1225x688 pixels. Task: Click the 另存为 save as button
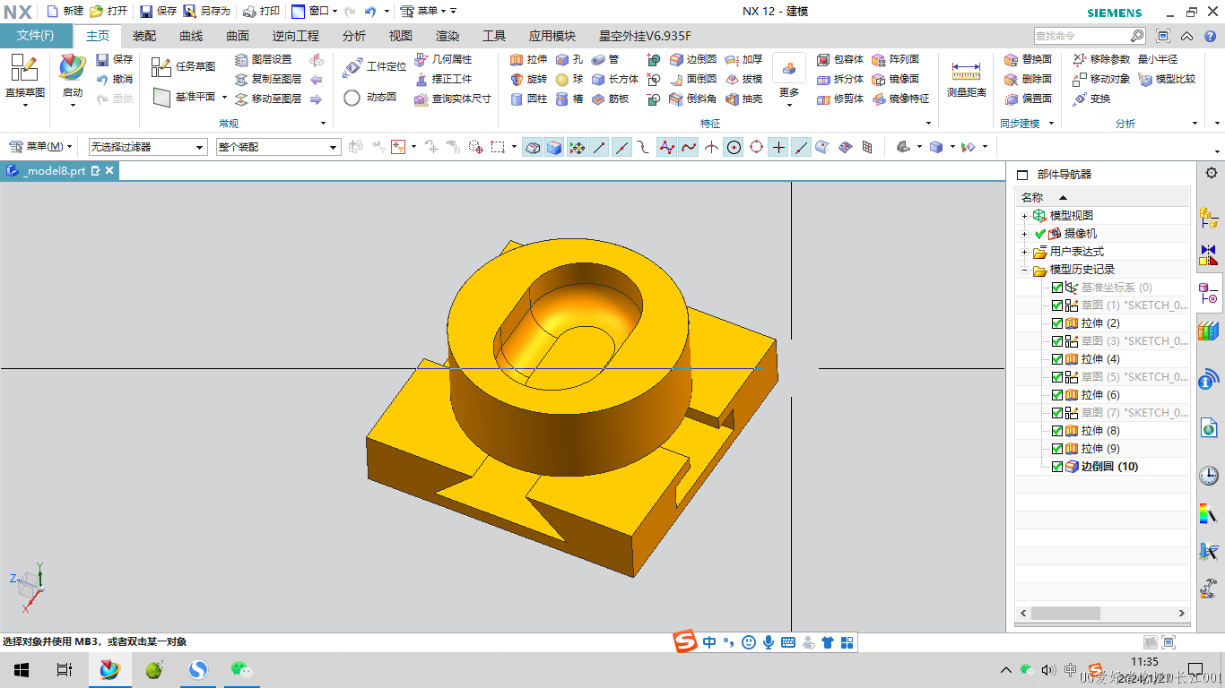point(207,12)
